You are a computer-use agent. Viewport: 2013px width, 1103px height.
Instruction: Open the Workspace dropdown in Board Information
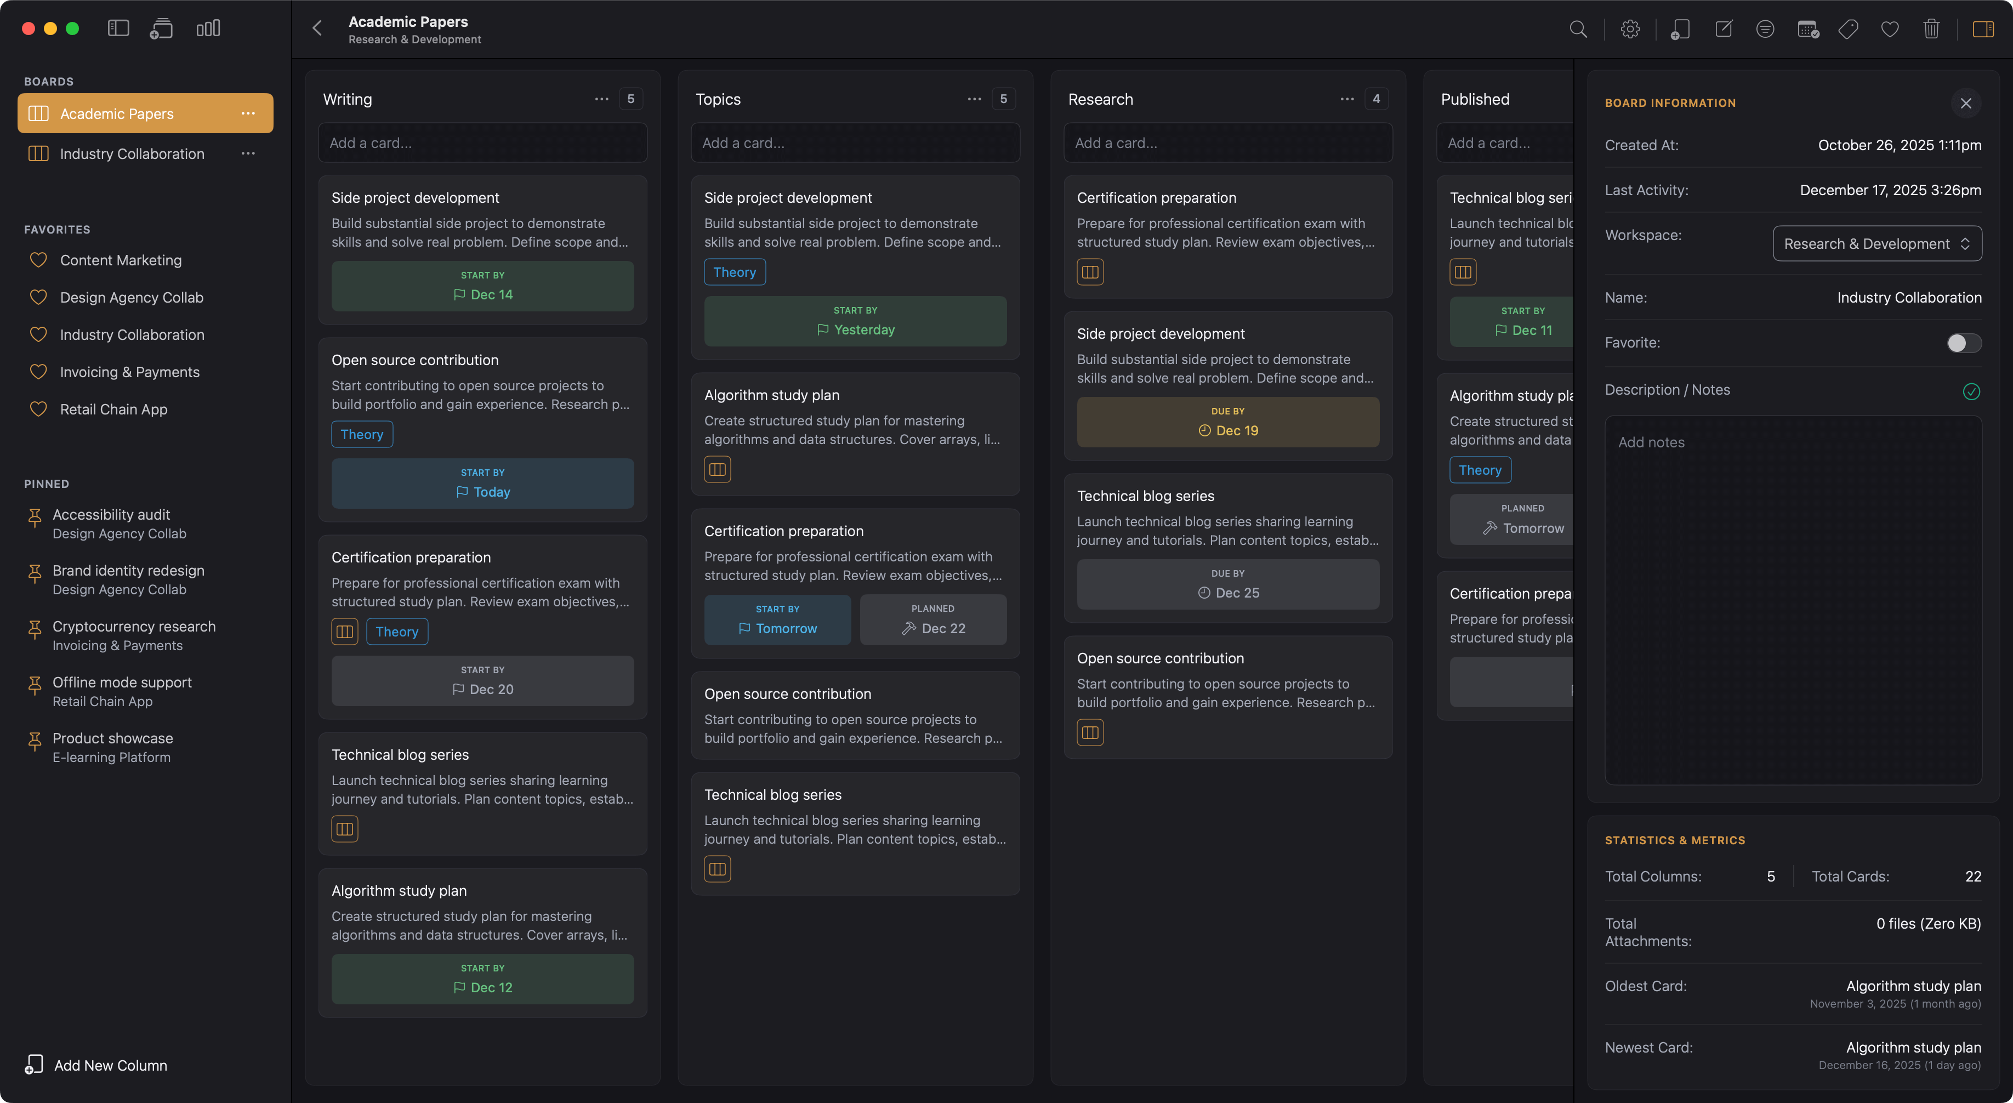pyautogui.click(x=1877, y=243)
